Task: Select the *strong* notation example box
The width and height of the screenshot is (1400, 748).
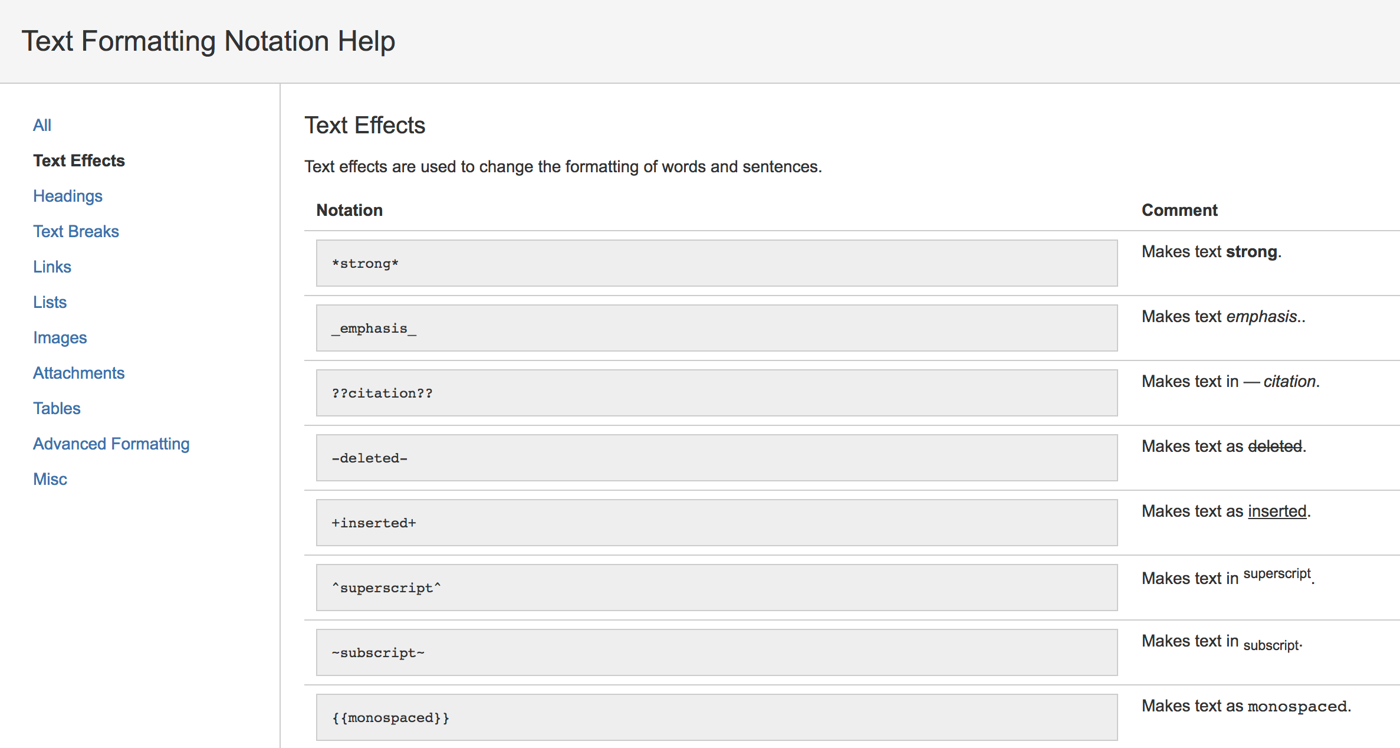Action: click(716, 263)
